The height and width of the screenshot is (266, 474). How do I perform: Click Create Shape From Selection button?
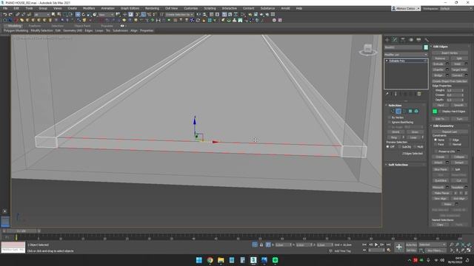point(450,81)
